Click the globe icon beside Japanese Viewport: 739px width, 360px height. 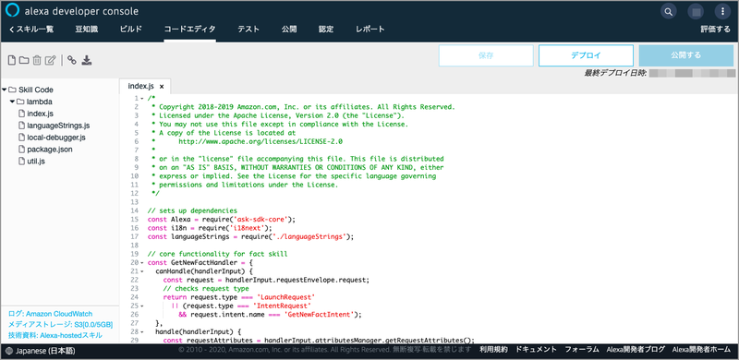tap(9, 351)
